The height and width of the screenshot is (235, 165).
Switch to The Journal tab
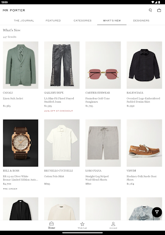coord(24,21)
